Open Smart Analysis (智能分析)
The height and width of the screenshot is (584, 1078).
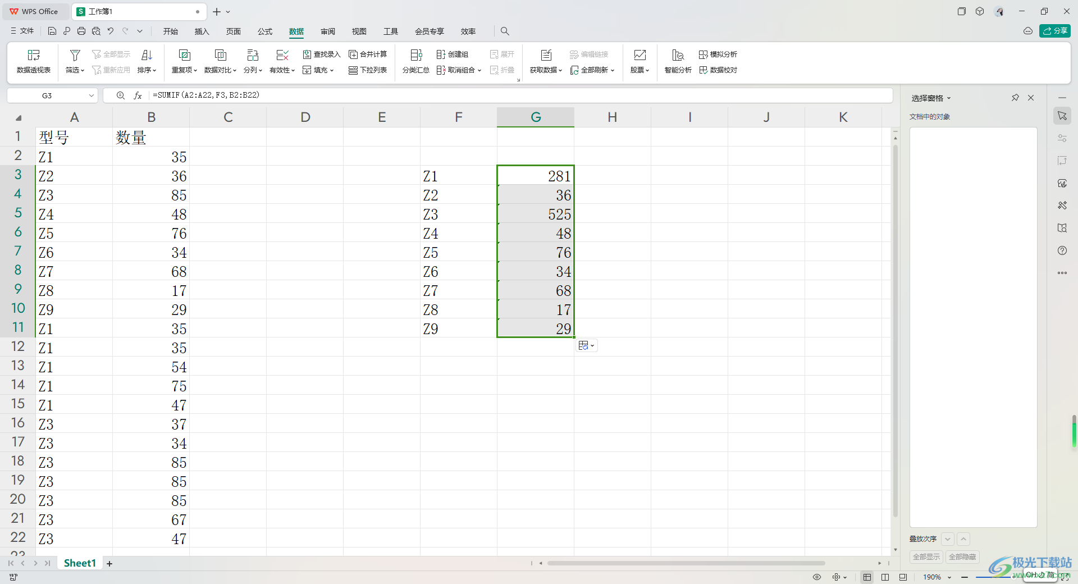(x=678, y=62)
